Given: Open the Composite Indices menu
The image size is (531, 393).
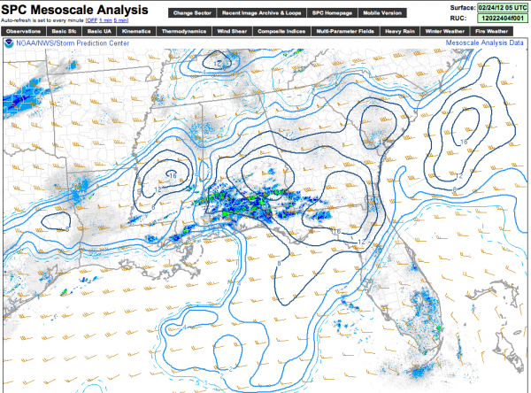Looking at the screenshot, I should point(281,32).
